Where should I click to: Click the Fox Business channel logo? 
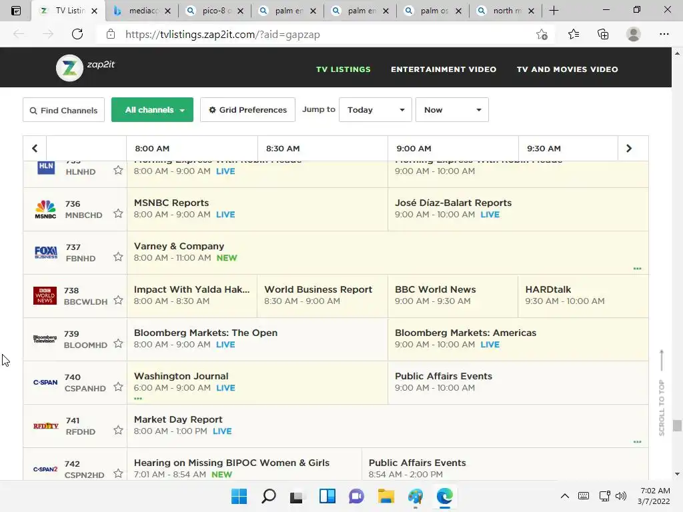point(46,253)
